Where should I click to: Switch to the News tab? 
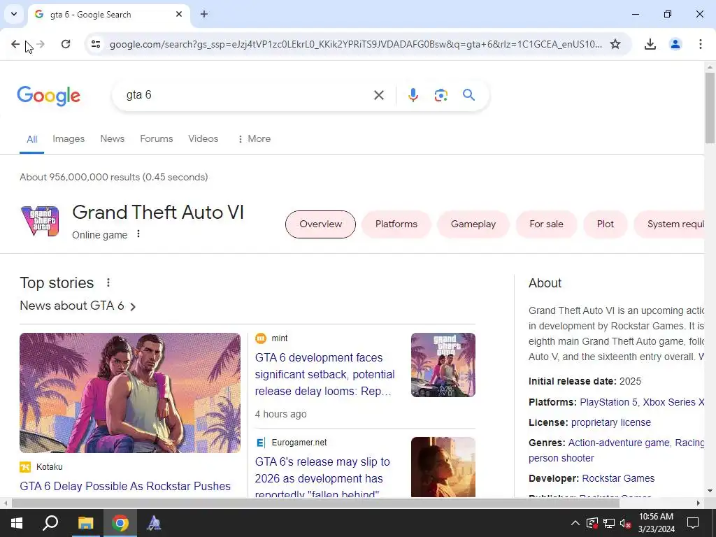[x=113, y=139]
